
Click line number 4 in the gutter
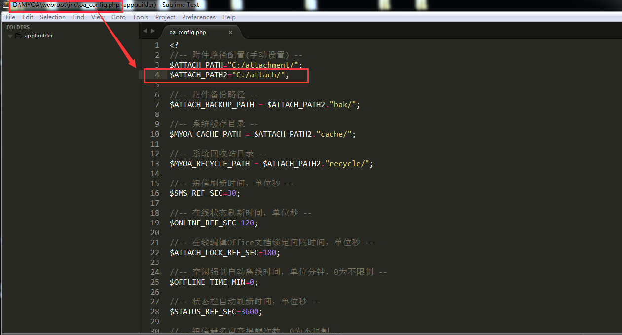[157, 75]
